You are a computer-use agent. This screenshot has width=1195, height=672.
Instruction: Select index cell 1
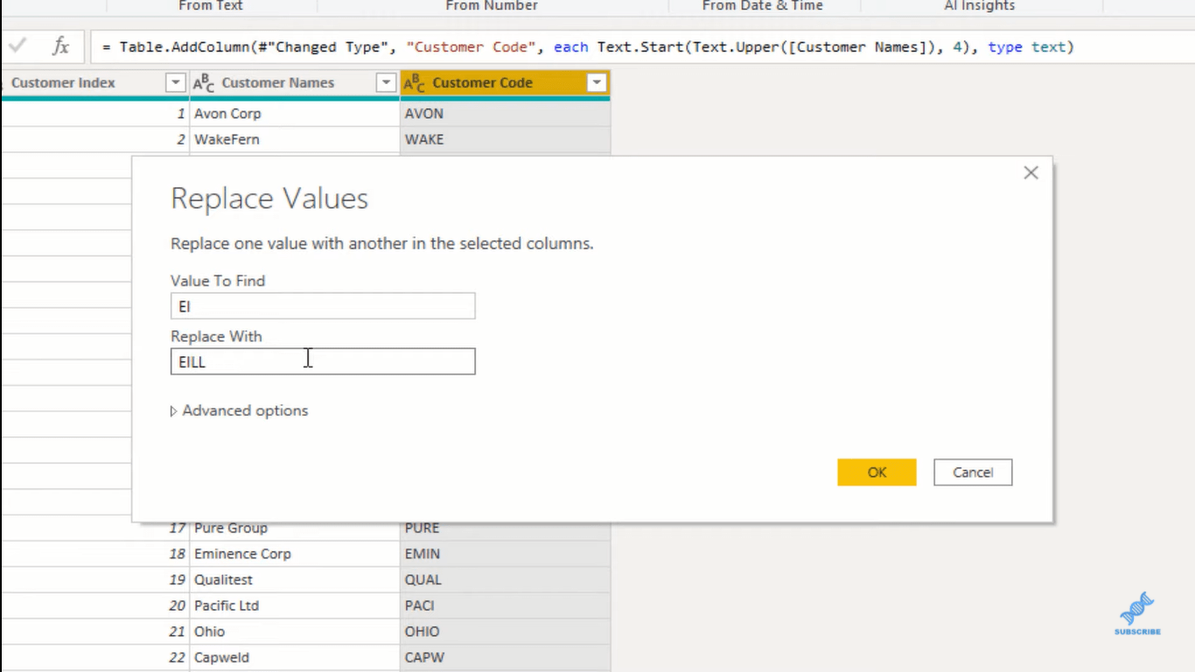tap(94, 114)
